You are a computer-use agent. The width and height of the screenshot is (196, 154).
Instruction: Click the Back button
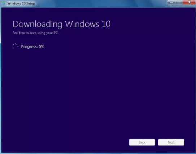142,142
